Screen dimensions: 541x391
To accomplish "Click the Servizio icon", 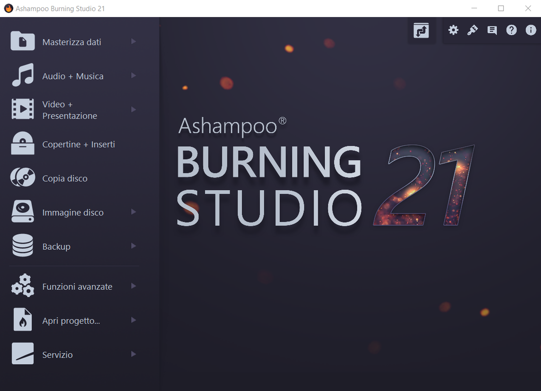I will [x=23, y=353].
